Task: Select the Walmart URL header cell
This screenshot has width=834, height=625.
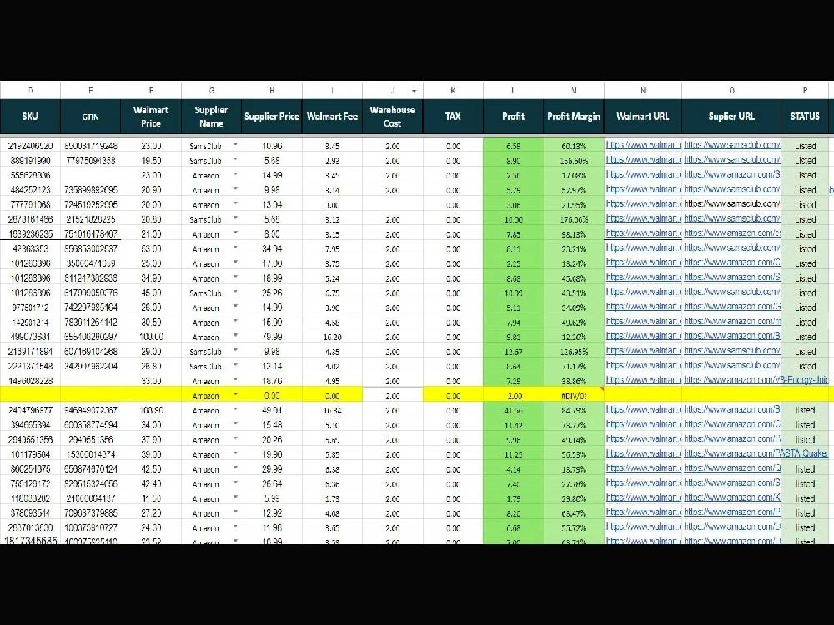Action: pos(642,117)
